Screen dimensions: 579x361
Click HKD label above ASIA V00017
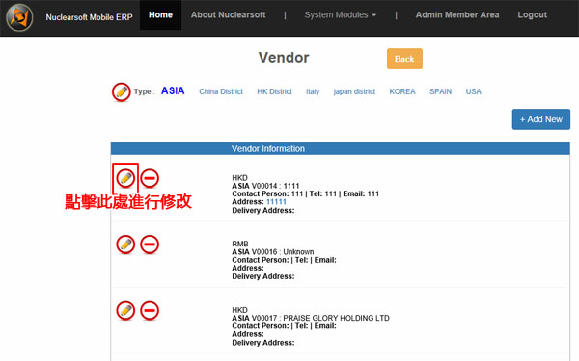pyautogui.click(x=239, y=310)
